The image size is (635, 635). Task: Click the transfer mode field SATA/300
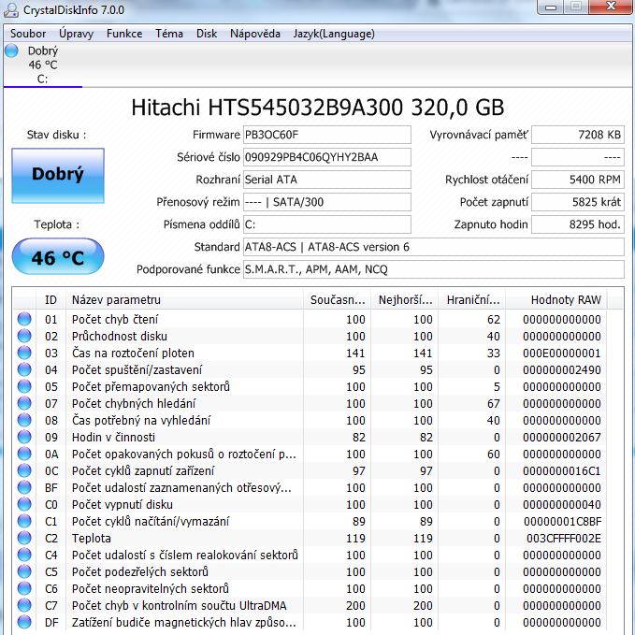click(326, 202)
